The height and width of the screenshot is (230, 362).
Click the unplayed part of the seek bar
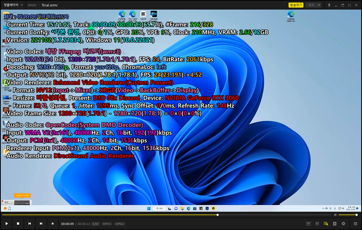275,215
